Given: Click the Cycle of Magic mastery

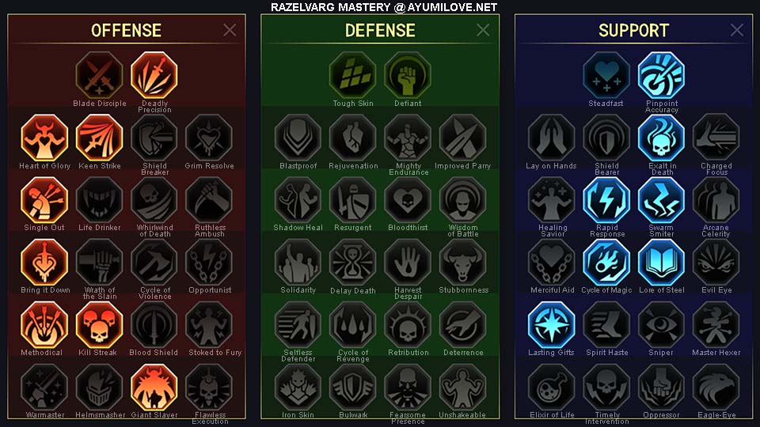Looking at the screenshot, I should [x=606, y=263].
